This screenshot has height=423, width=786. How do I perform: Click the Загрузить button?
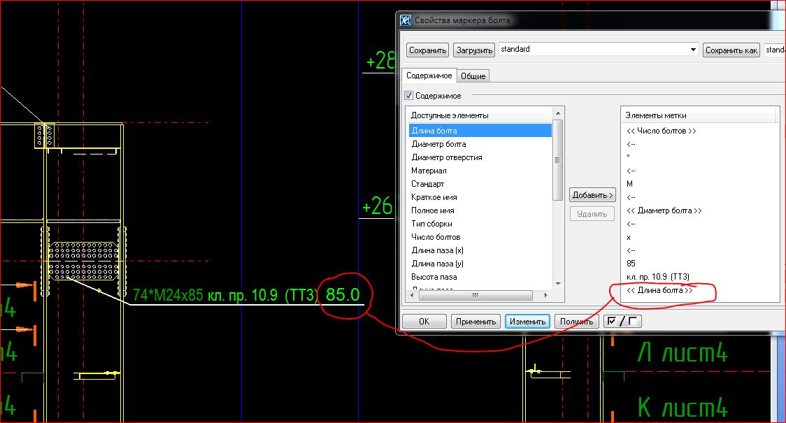[x=474, y=50]
